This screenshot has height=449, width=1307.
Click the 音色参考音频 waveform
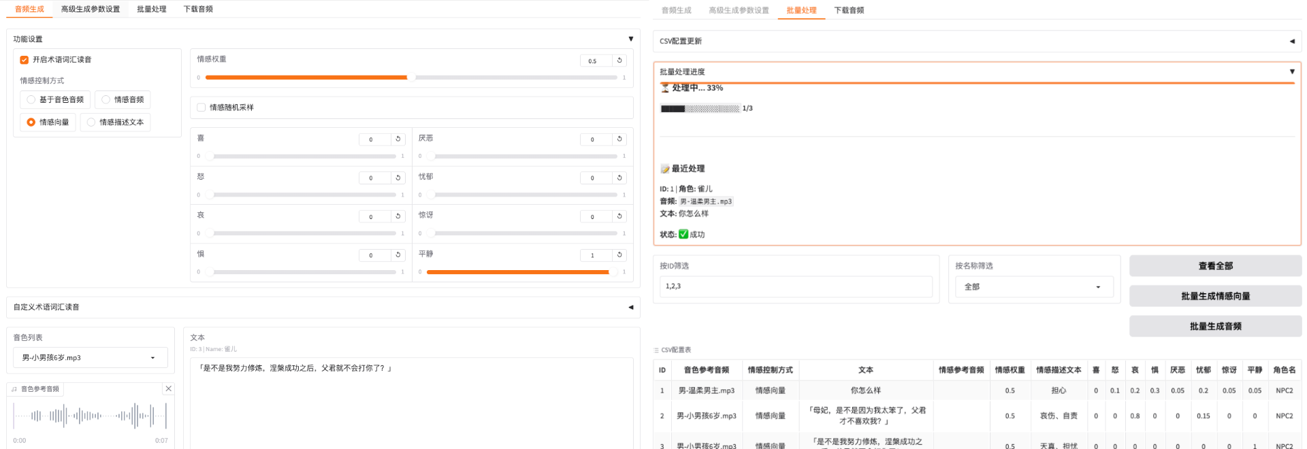tap(91, 415)
